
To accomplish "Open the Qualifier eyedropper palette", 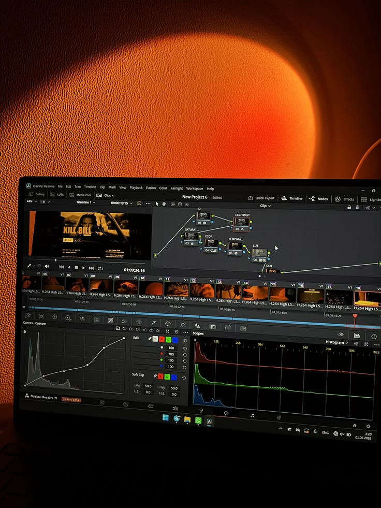I will (x=153, y=323).
